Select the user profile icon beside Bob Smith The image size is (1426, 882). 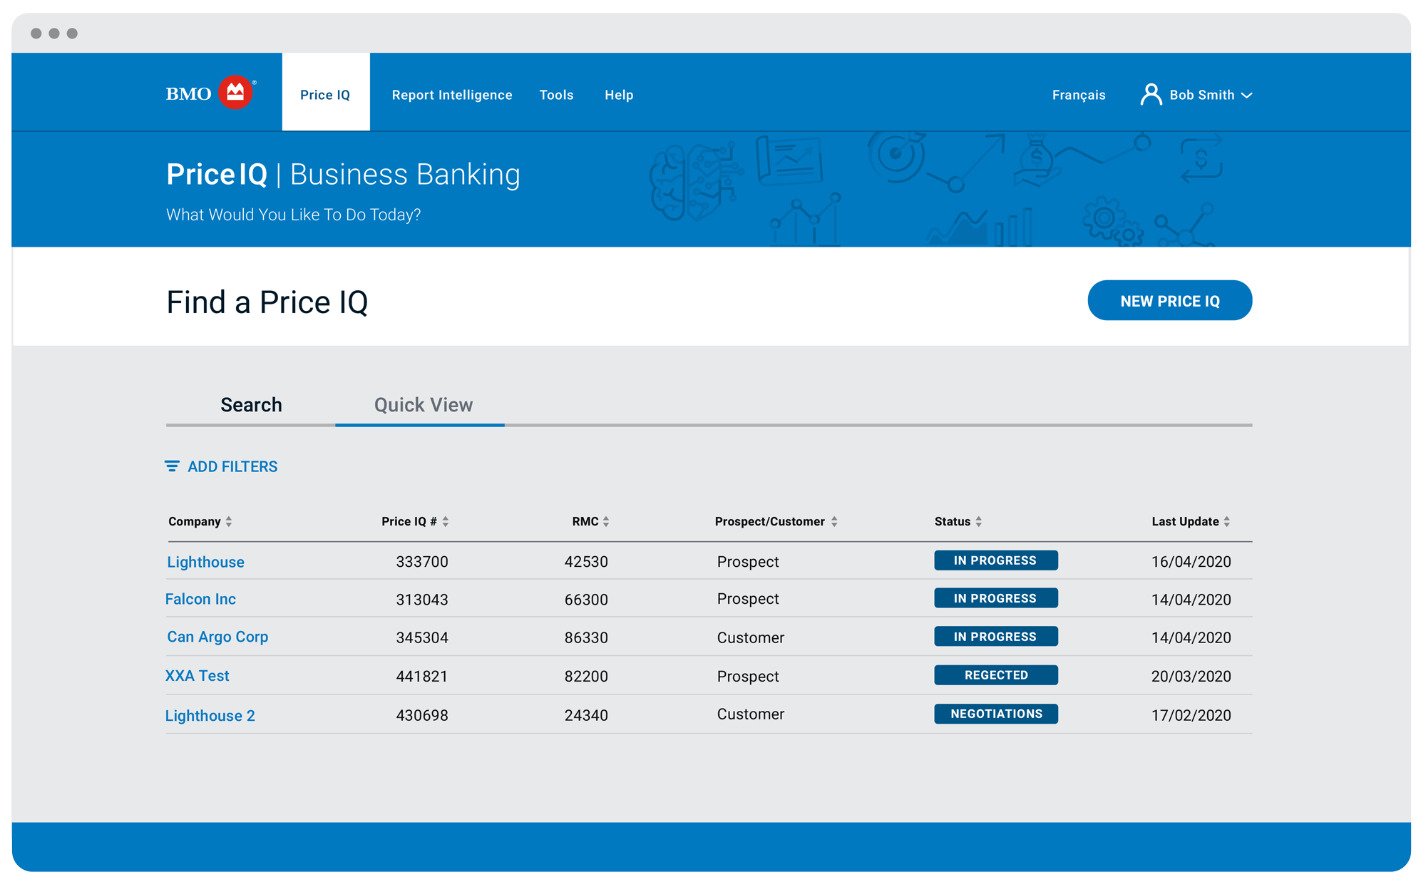pyautogui.click(x=1151, y=93)
